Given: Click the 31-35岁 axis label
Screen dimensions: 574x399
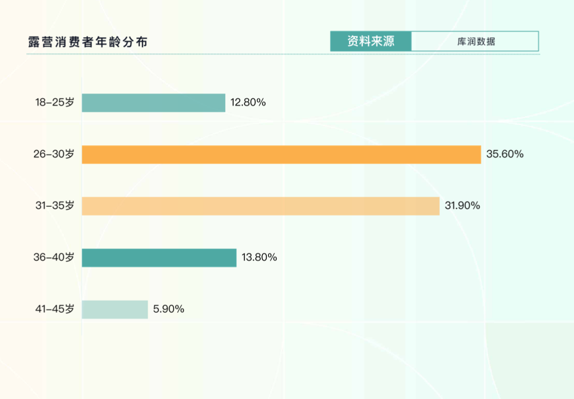Looking at the screenshot, I should (x=53, y=206).
